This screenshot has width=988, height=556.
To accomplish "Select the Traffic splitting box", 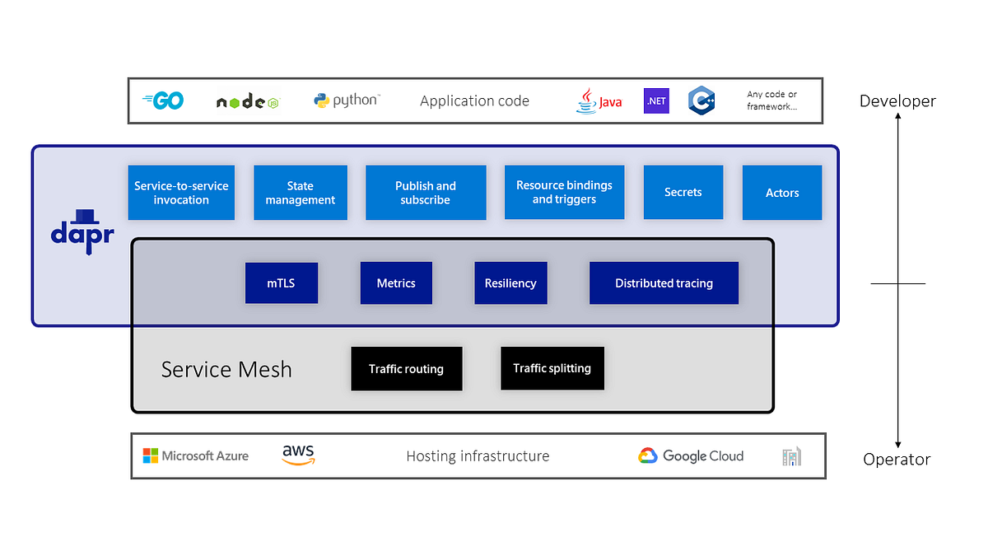I will (x=552, y=368).
